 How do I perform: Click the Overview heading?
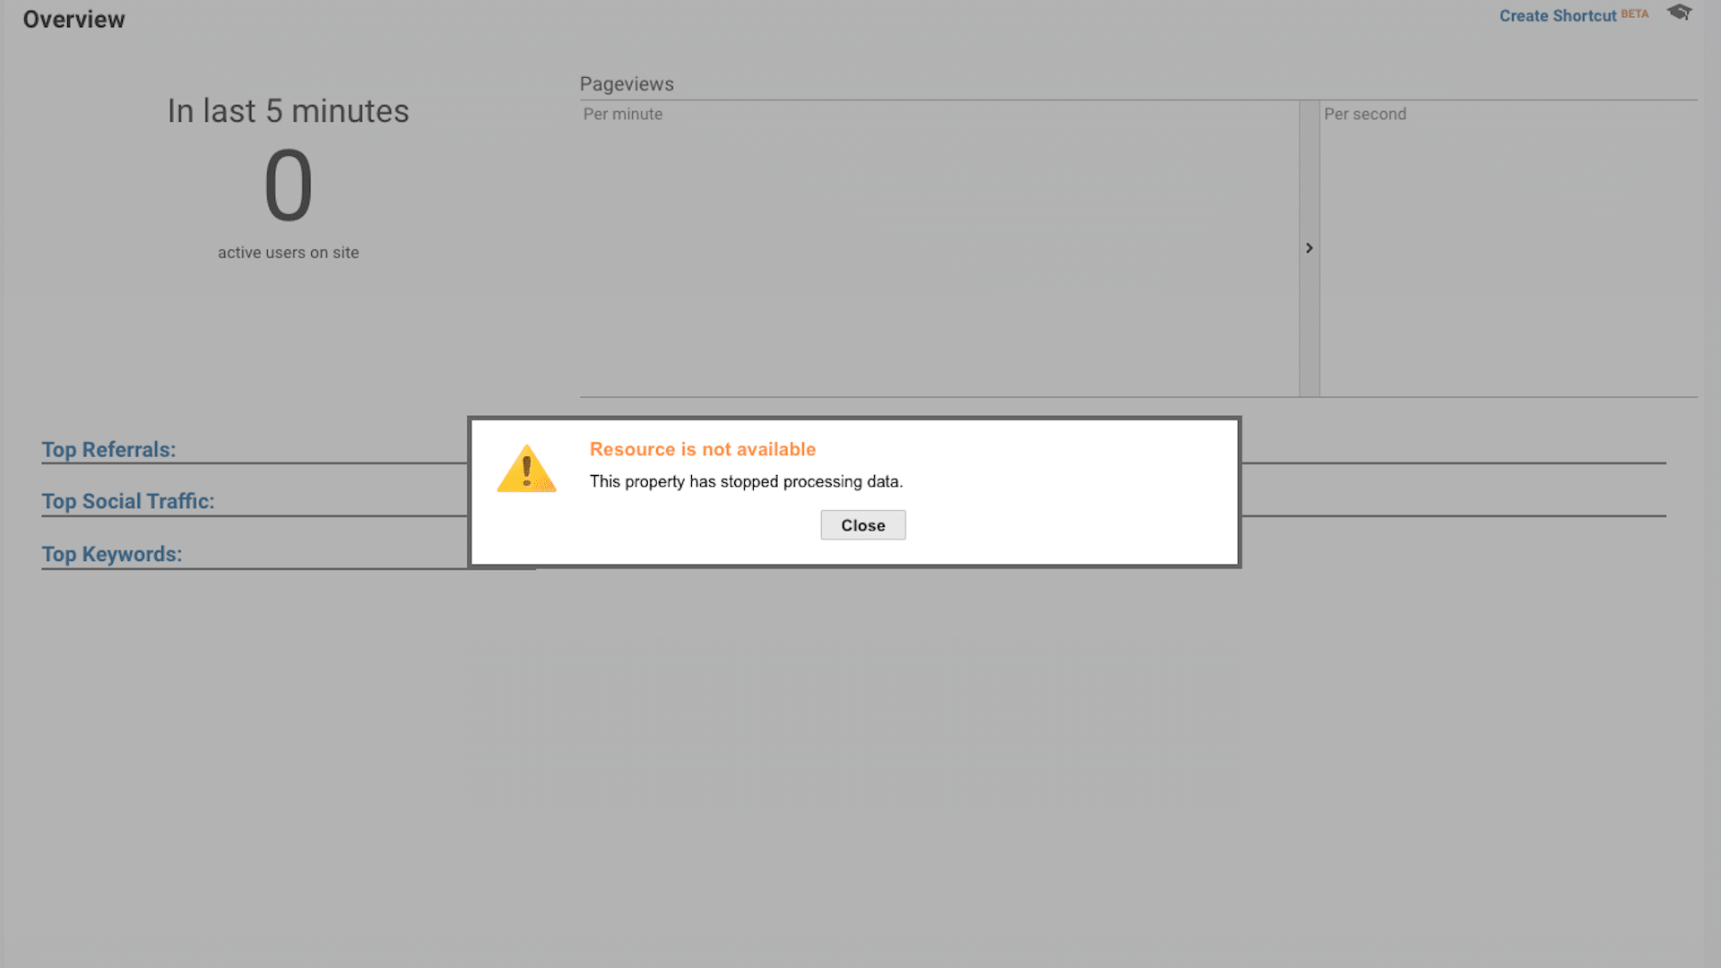(74, 19)
